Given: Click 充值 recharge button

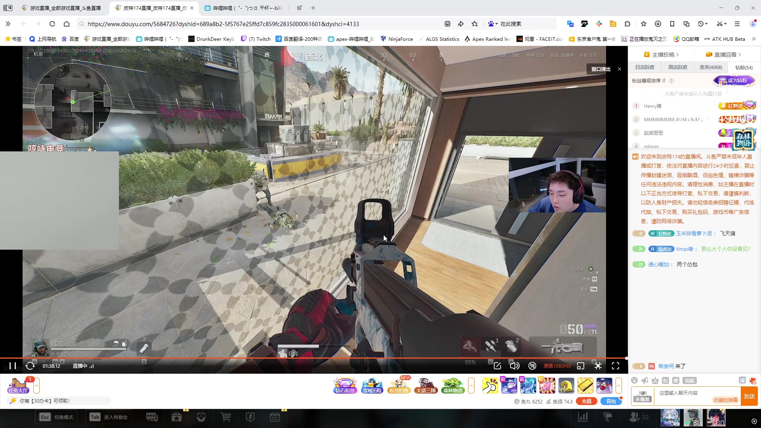Looking at the screenshot, I should coord(587,401).
